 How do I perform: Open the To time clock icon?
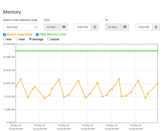click(156, 27)
